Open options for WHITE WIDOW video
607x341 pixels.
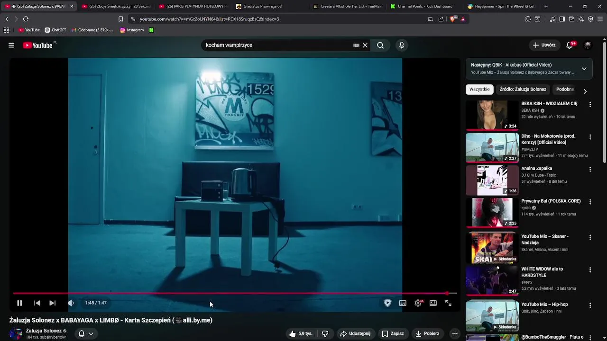click(590, 270)
